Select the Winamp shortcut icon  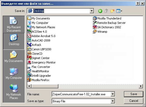click(95, 31)
